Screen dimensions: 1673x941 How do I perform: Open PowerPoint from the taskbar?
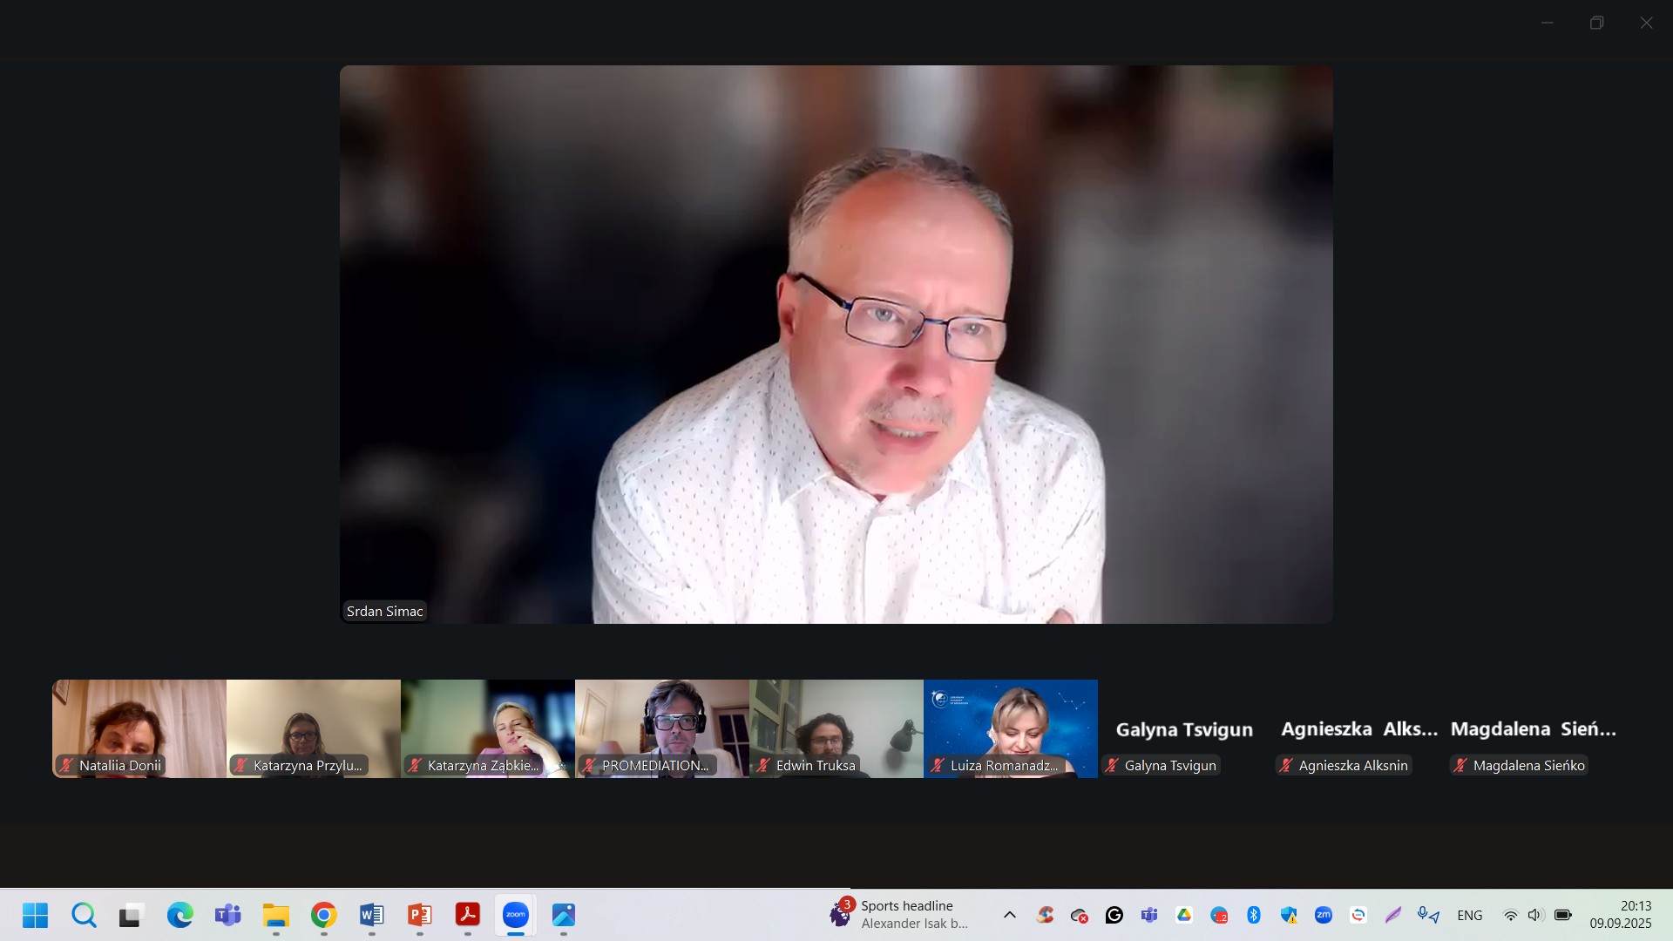pyautogui.click(x=420, y=915)
